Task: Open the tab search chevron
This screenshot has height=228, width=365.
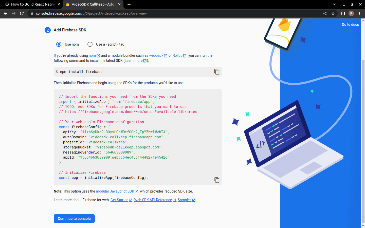Action: [334, 4]
